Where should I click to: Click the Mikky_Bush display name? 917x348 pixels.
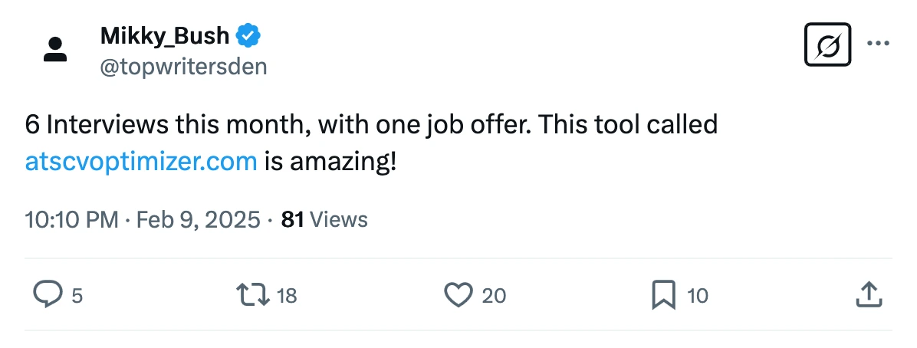coord(164,35)
